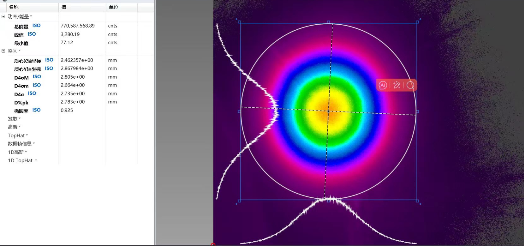Expand the 1D高斯 section
The image size is (525, 246).
17,152
